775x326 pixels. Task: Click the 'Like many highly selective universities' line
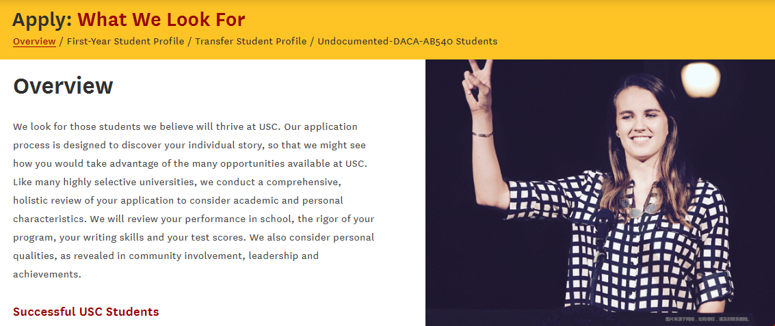(177, 182)
